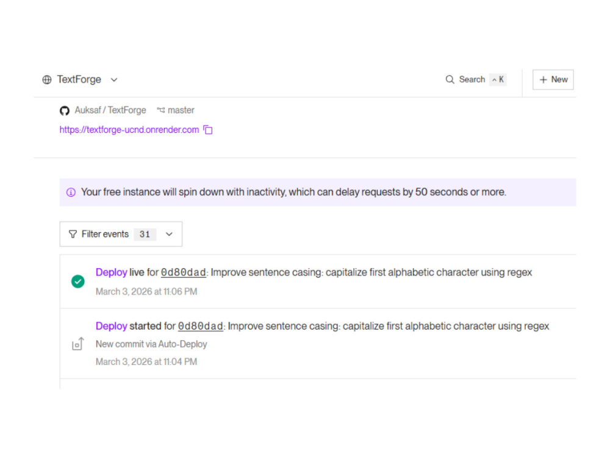Open the TextForge service name
This screenshot has width=610, height=457.
[x=79, y=79]
